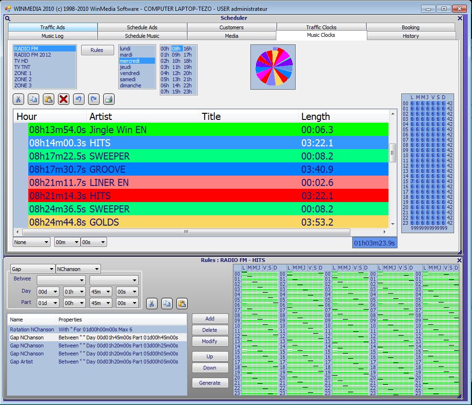Click the Rules button next to station list
Viewport: 472px width, 405px height.
tap(97, 50)
